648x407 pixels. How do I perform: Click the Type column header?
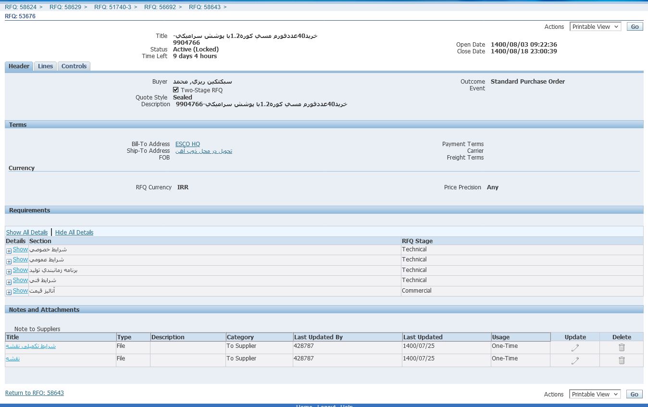click(x=133, y=337)
